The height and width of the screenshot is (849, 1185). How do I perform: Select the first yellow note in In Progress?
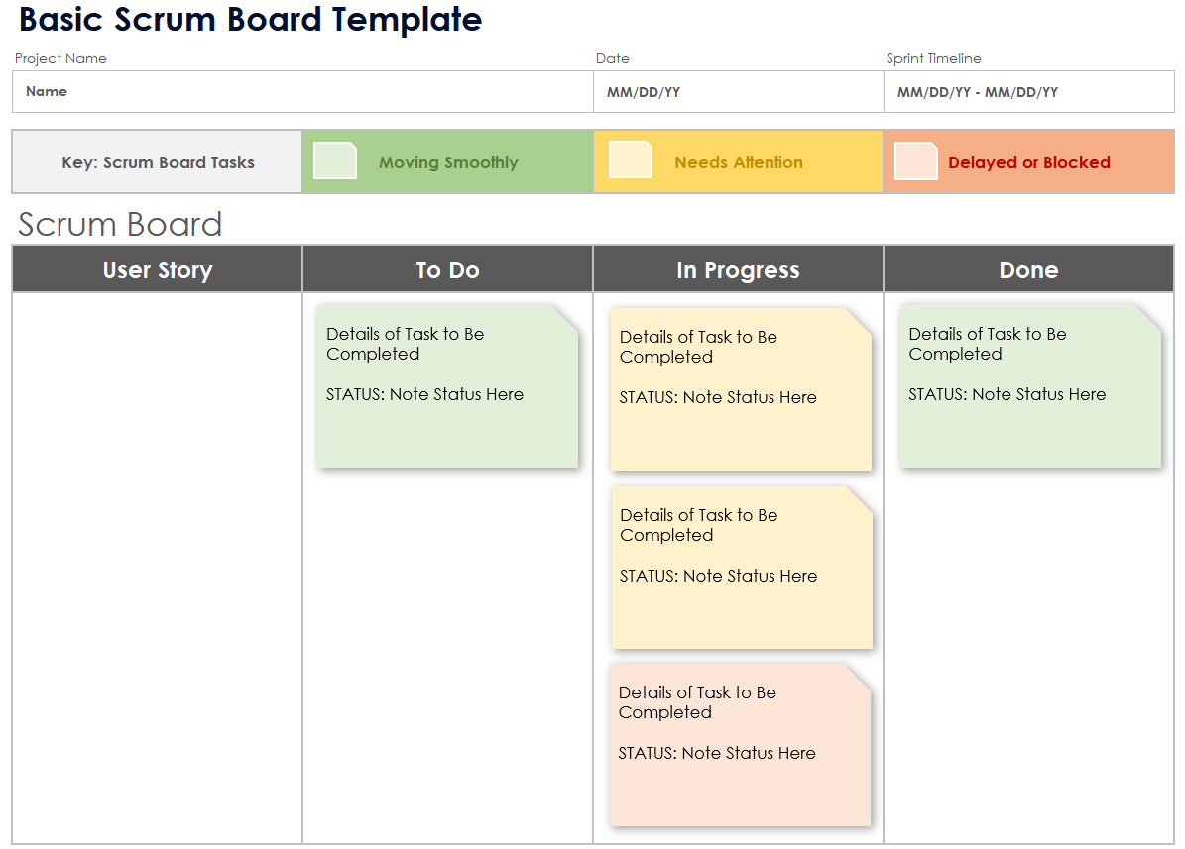741,389
